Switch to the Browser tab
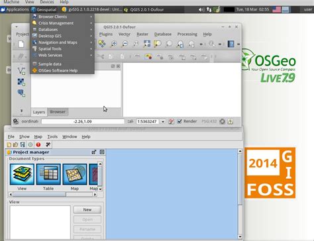Image resolution: width=314 pixels, height=241 pixels. [x=58, y=112]
